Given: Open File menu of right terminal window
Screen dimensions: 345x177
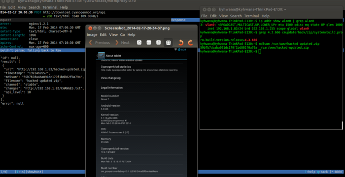Looking at the screenshot, I should (x=204, y=16).
